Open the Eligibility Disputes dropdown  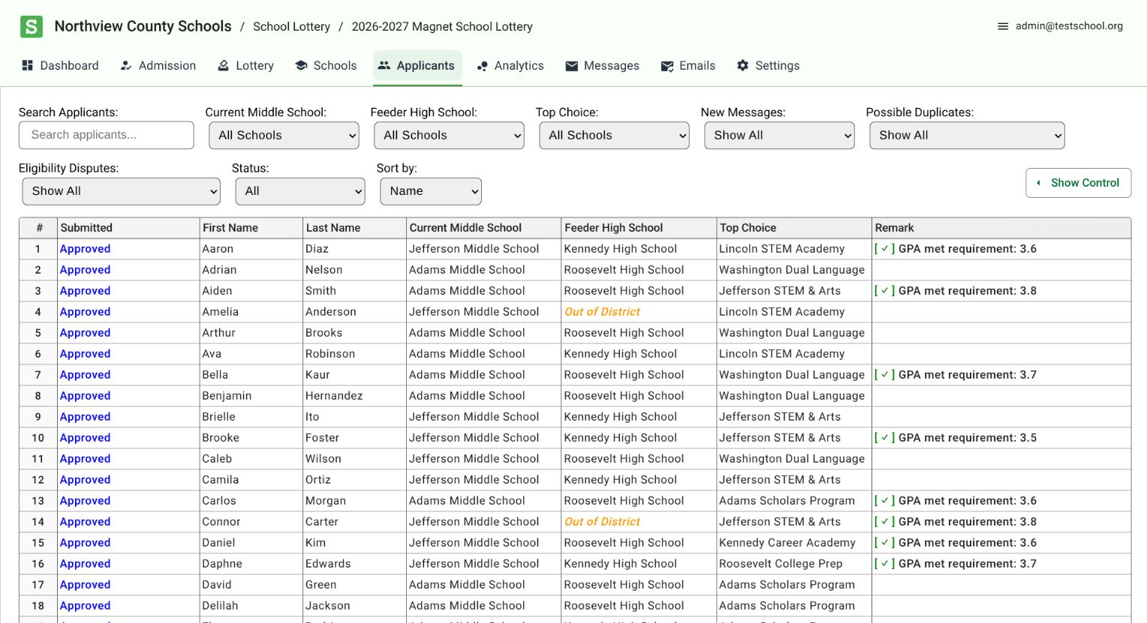coord(121,191)
